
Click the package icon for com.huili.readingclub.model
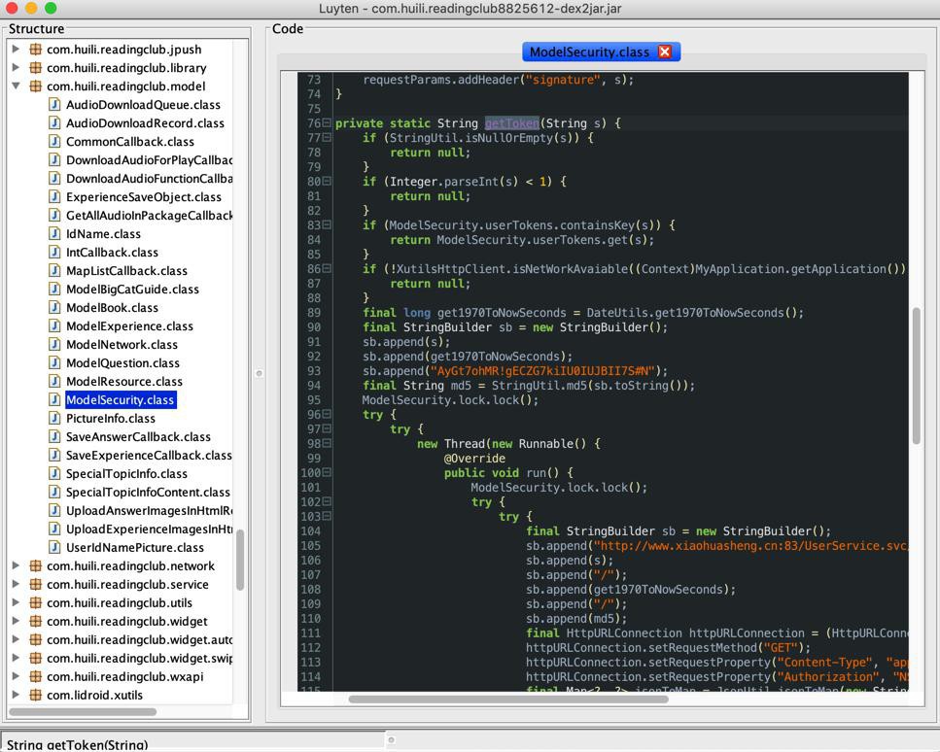36,86
